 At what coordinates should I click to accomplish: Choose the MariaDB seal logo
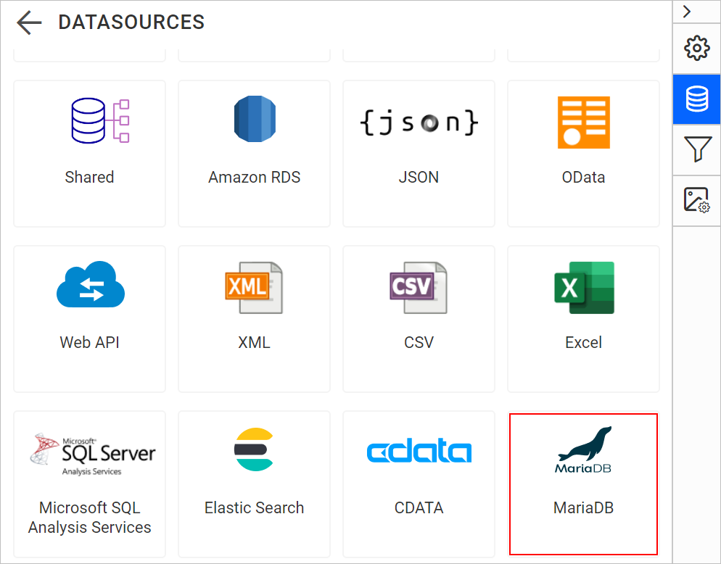pyautogui.click(x=583, y=449)
